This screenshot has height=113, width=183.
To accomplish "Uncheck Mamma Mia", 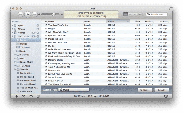I will [x=46, y=70].
